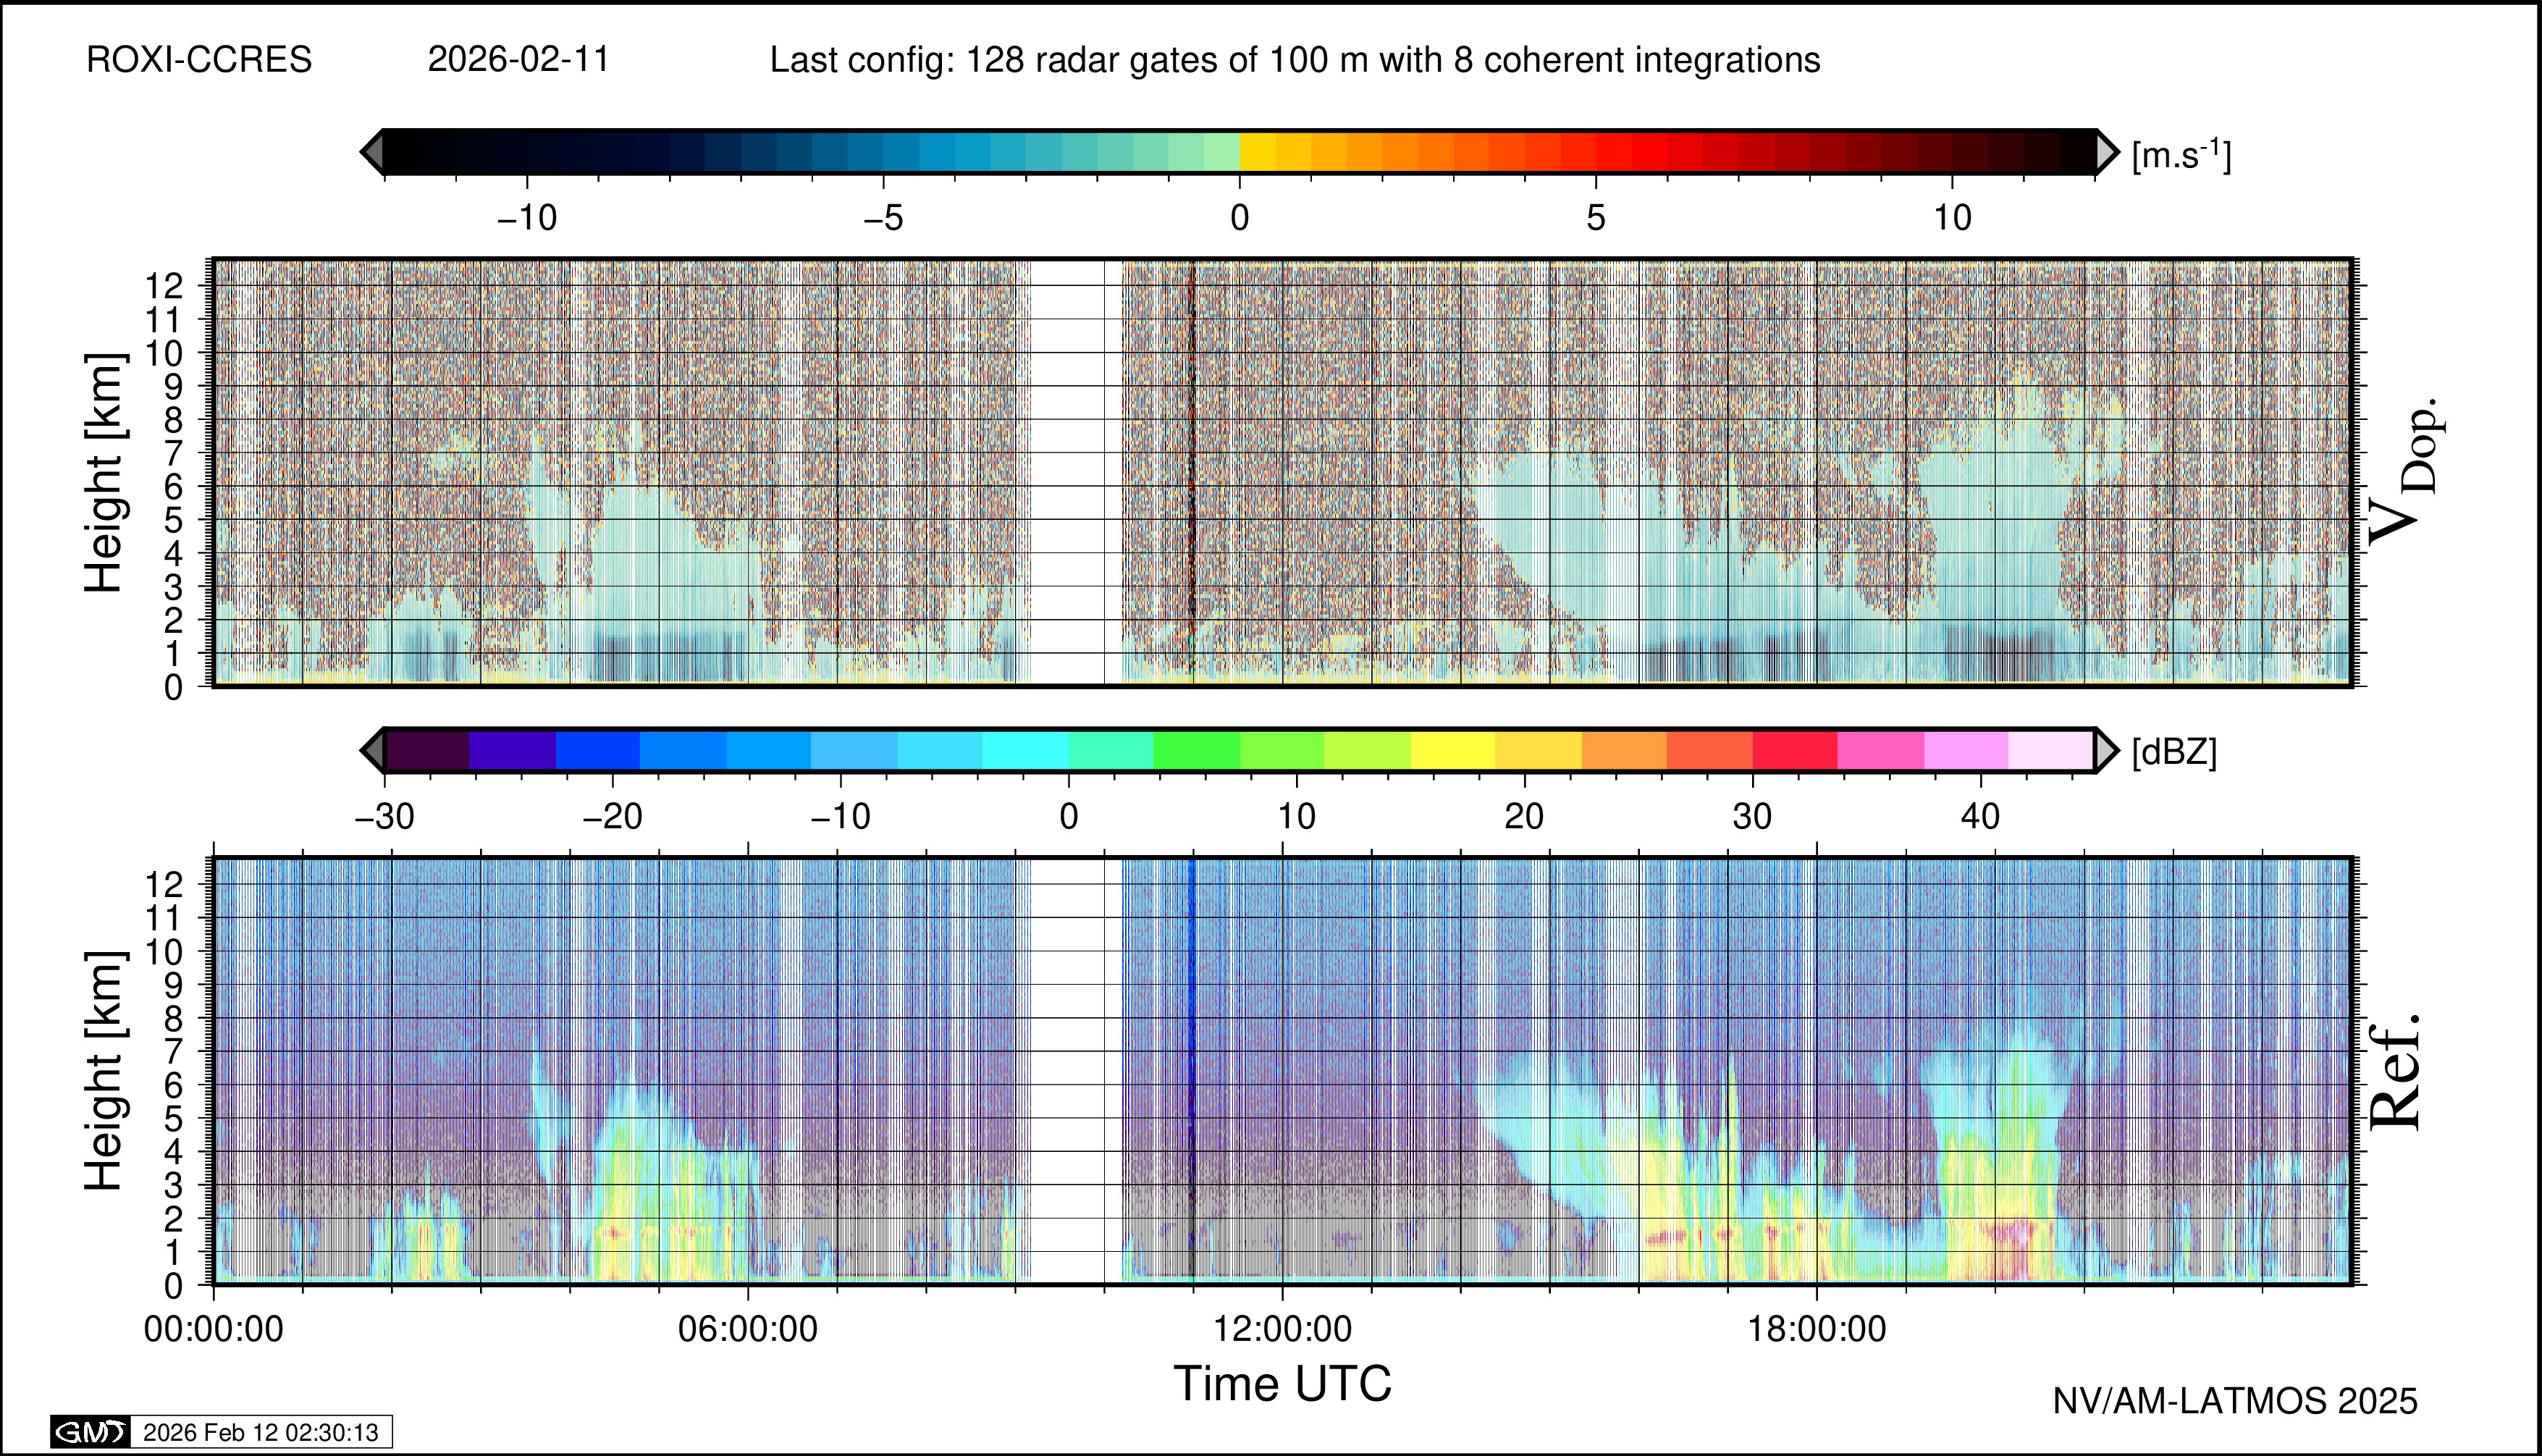The image size is (2542, 1456).
Task: Click the 2026 Feb 12 02:30:13 timestamp
Action: tap(260, 1432)
